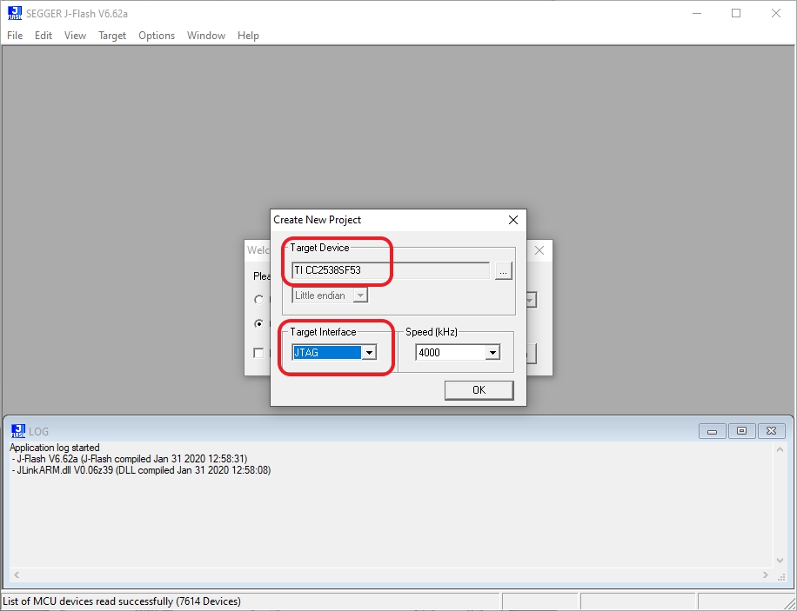Click the LOG horizontal scrollbar right arrow
This screenshot has width=797, height=611.
[766, 575]
